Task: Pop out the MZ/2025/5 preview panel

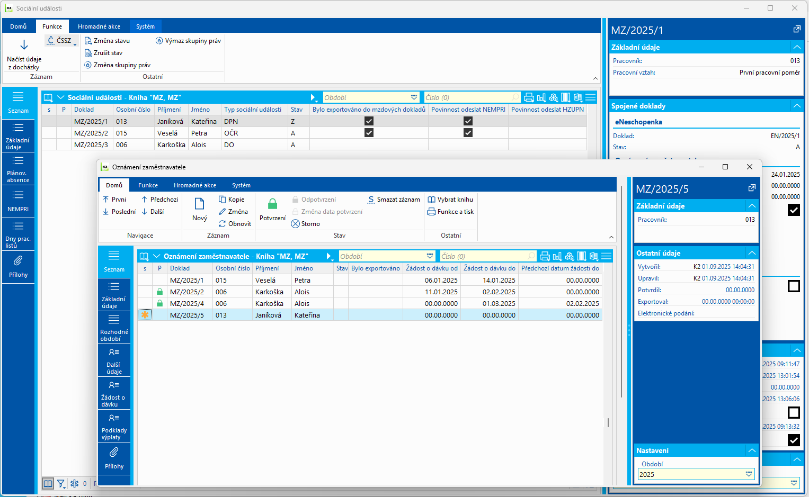Action: [x=751, y=188]
